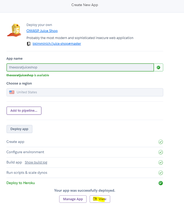Click the 'Create app' step label
This screenshot has width=184, height=208.
[15, 142]
